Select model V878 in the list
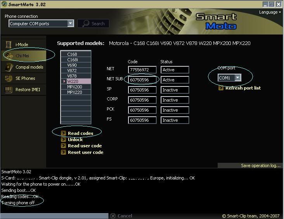This screenshot has width=284, height=219. click(76, 76)
